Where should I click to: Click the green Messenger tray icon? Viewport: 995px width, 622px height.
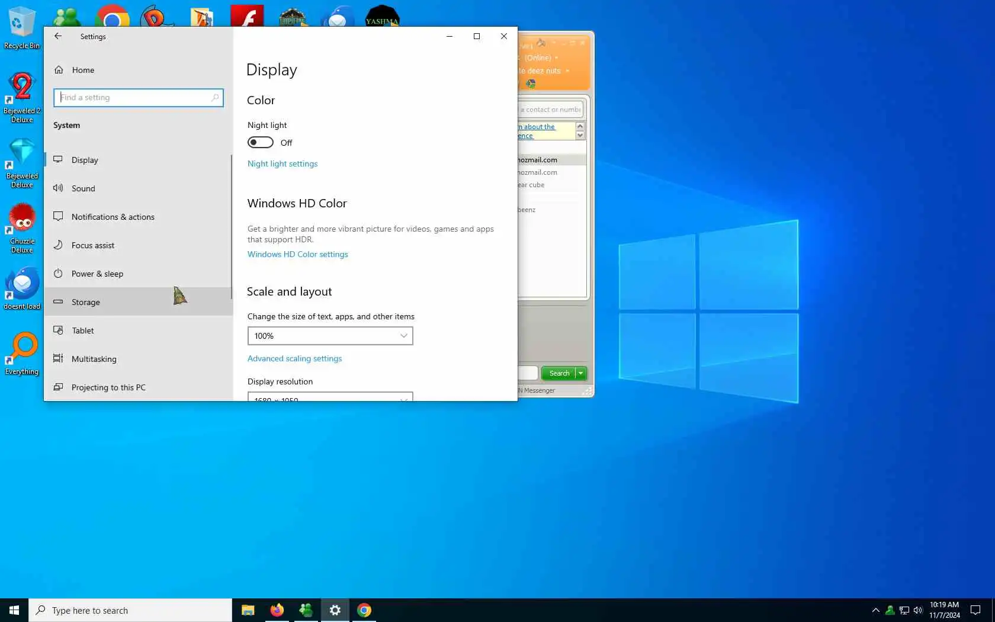pos(890,610)
